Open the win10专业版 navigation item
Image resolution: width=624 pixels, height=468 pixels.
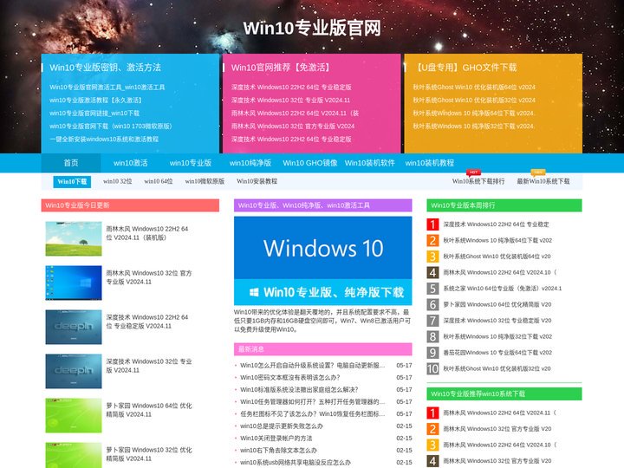coord(190,163)
